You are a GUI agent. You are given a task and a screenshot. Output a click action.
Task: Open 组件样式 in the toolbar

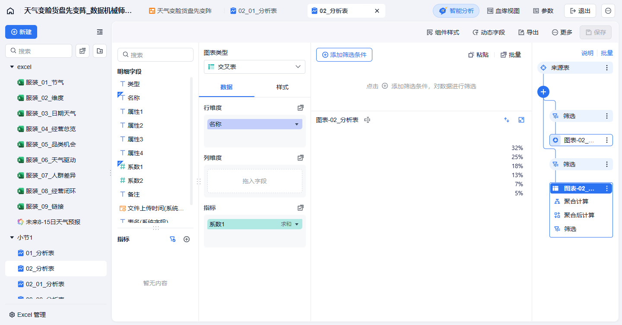(x=443, y=32)
